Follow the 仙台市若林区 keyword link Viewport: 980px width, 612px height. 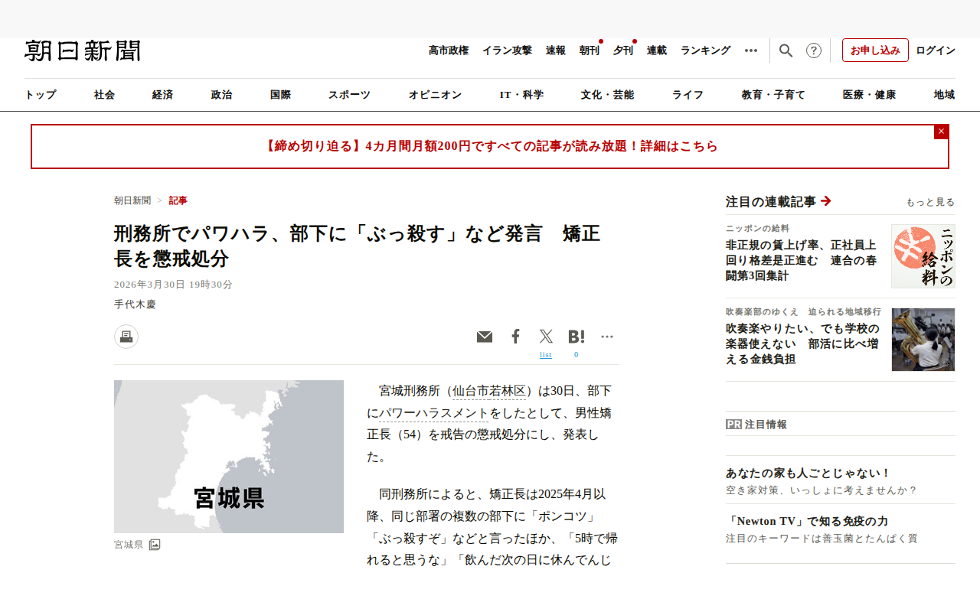click(x=489, y=391)
